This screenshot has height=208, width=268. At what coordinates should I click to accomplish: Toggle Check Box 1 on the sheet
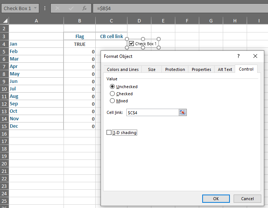pyautogui.click(x=132, y=44)
